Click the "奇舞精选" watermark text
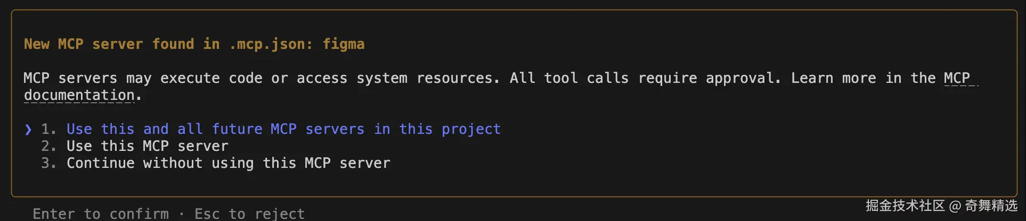 click(x=991, y=206)
